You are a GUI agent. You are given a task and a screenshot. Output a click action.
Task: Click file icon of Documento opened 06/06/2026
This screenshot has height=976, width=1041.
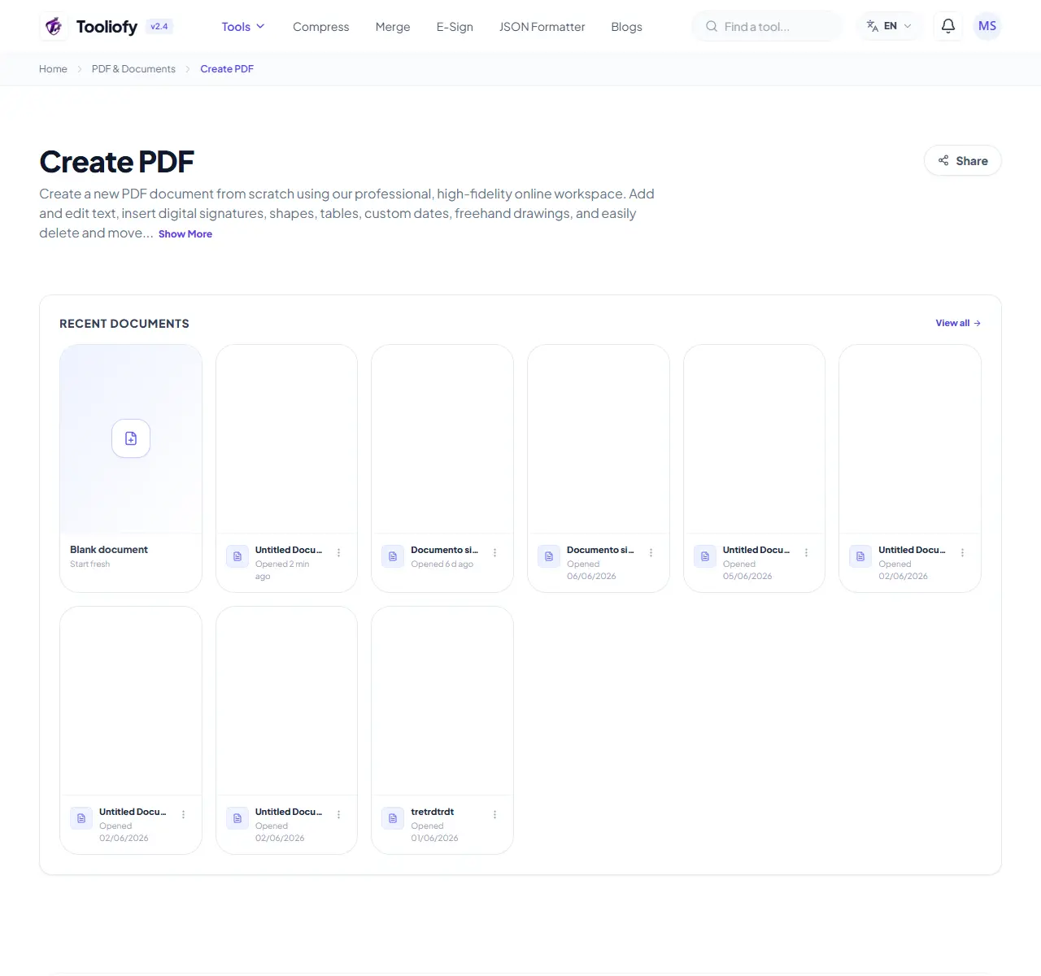(x=549, y=556)
